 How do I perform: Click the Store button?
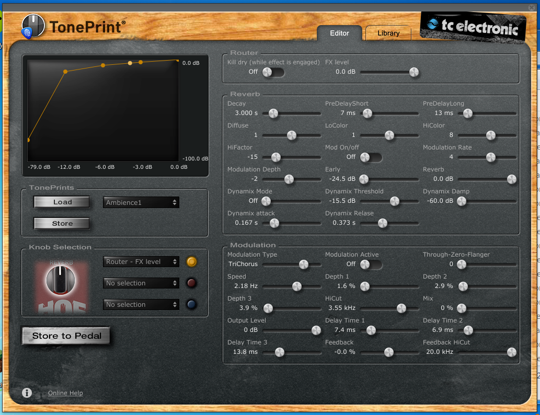pyautogui.click(x=62, y=224)
